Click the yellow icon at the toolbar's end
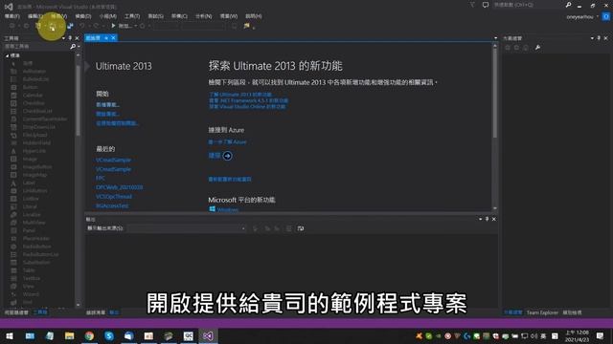Image resolution: width=613 pixels, height=344 pixels. click(x=247, y=26)
